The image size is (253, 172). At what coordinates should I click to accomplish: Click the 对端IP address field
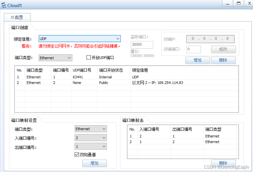210,39
